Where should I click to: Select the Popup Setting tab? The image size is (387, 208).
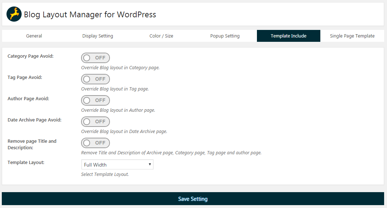pos(225,36)
